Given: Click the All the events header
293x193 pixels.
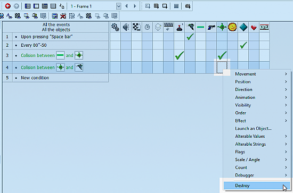Looking at the screenshot, I should tap(56, 24).
